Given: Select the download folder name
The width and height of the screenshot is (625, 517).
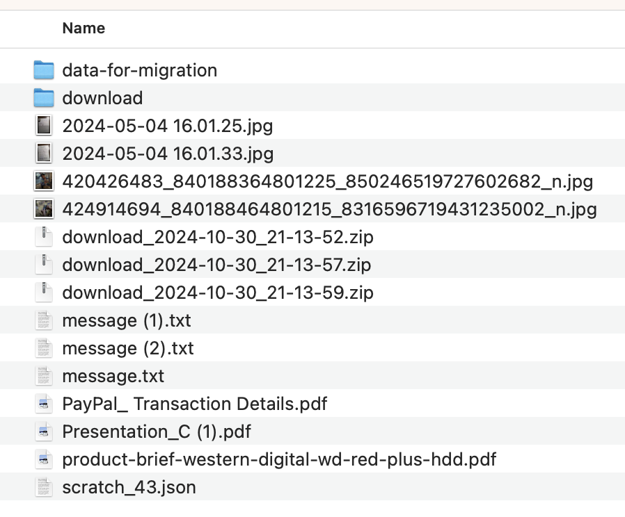Looking at the screenshot, I should [102, 98].
